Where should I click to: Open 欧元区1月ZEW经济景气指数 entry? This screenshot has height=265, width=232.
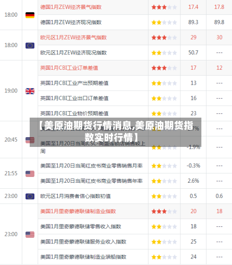pos(73,37)
